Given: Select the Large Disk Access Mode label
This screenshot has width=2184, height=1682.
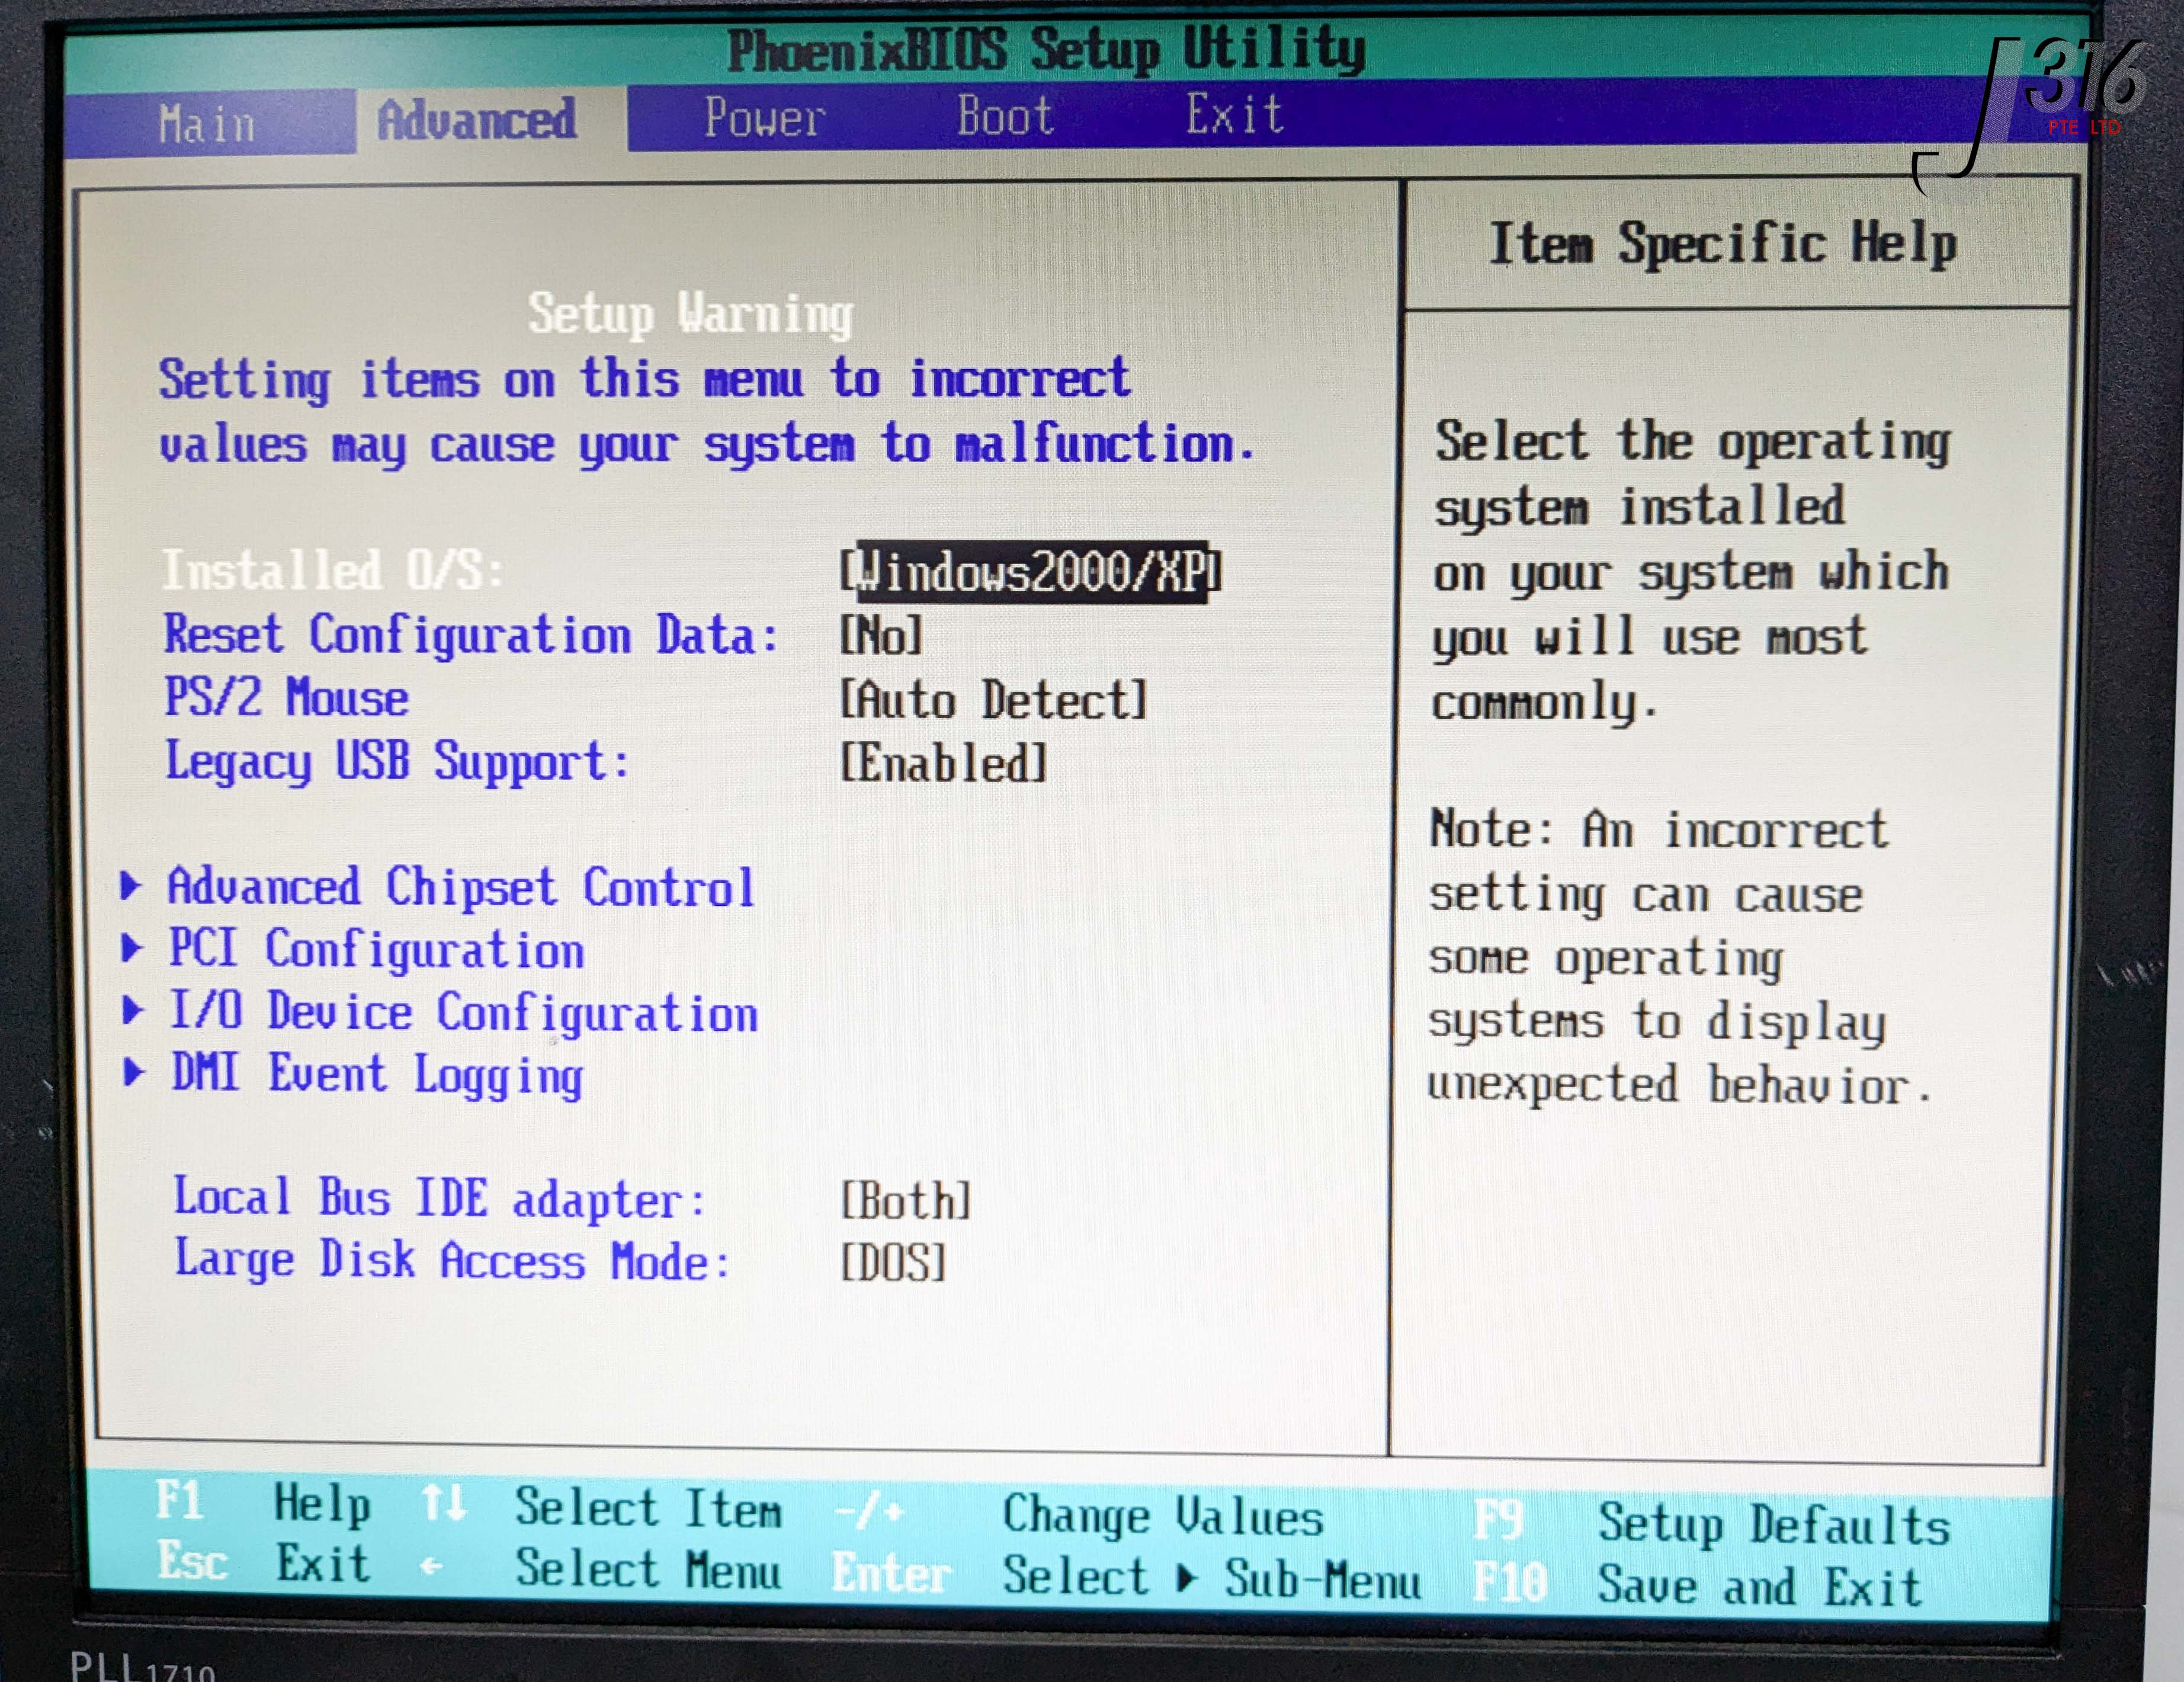Looking at the screenshot, I should (x=452, y=1260).
